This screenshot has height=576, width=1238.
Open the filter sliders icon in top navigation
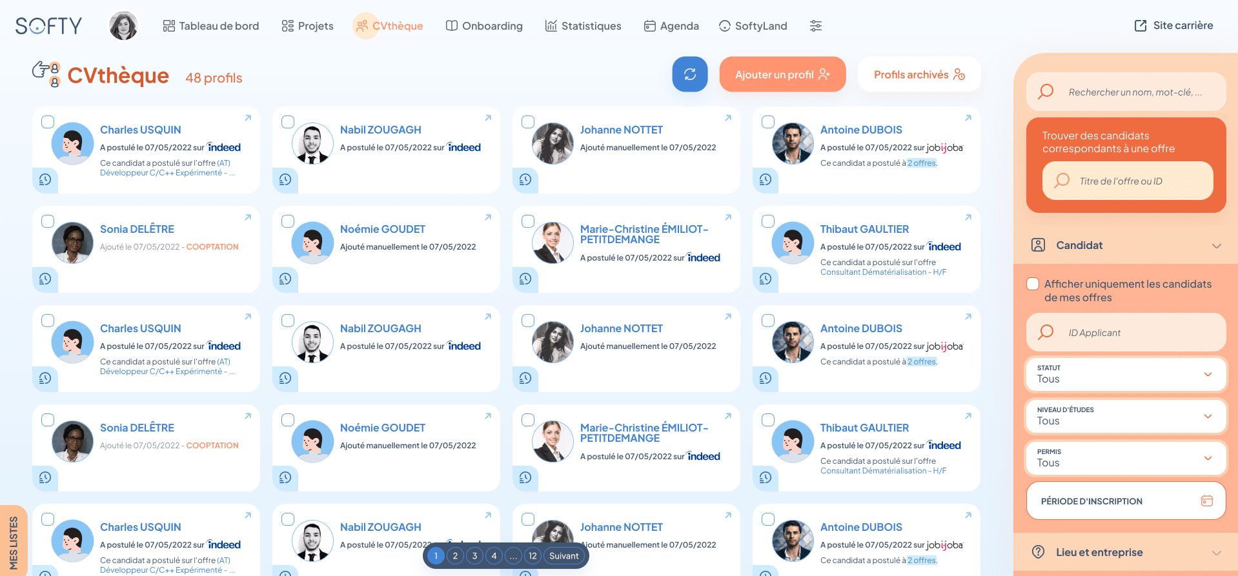click(x=816, y=26)
